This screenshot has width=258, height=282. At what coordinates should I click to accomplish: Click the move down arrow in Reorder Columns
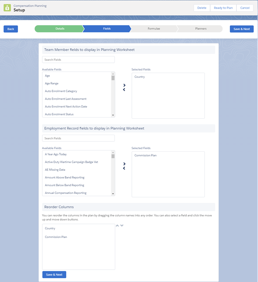click(122, 226)
